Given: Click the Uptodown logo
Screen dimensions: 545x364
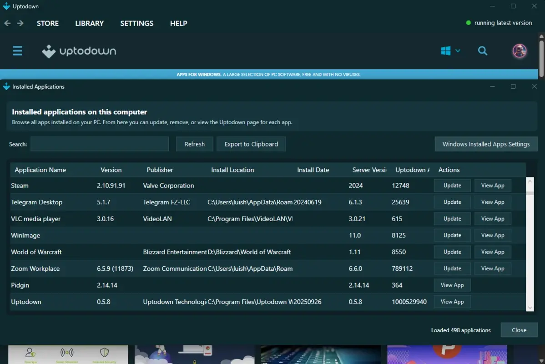Looking at the screenshot, I should 78,51.
